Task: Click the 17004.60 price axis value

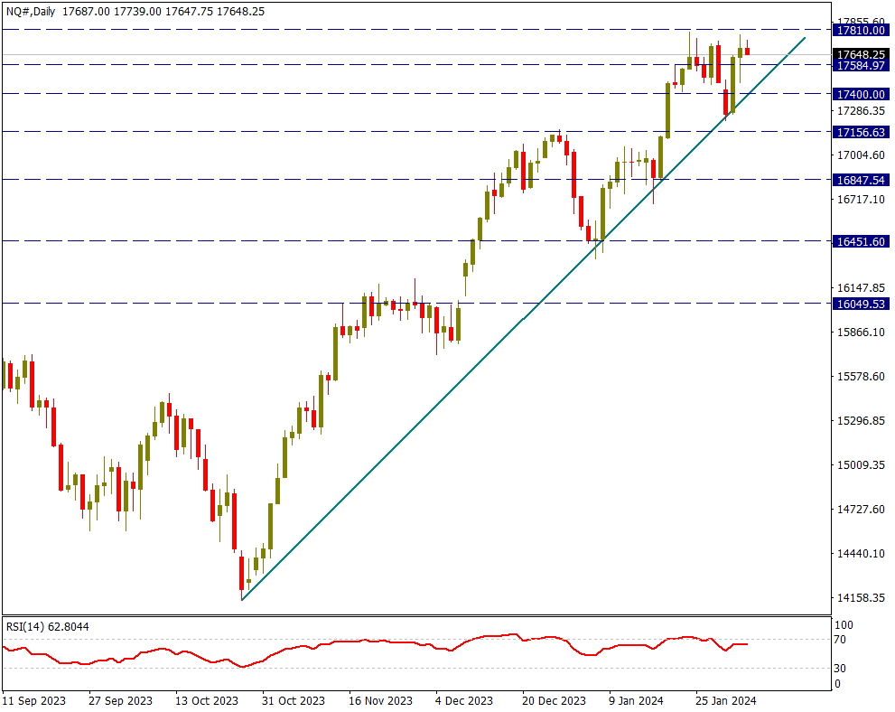Action: pyautogui.click(x=861, y=155)
